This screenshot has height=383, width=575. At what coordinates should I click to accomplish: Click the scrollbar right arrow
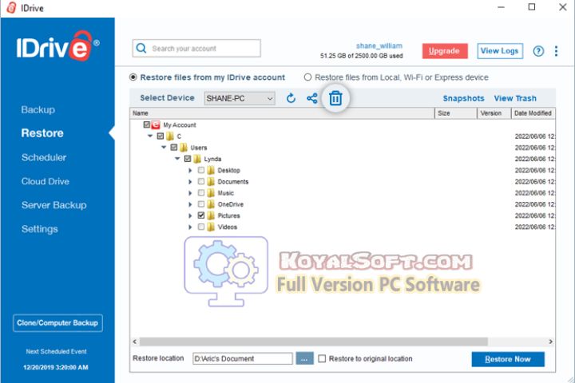pos(550,342)
